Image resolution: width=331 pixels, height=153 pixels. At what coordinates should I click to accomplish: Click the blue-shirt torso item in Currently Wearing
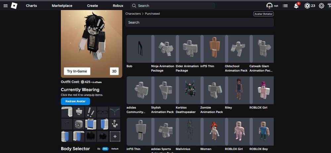tap(91, 124)
